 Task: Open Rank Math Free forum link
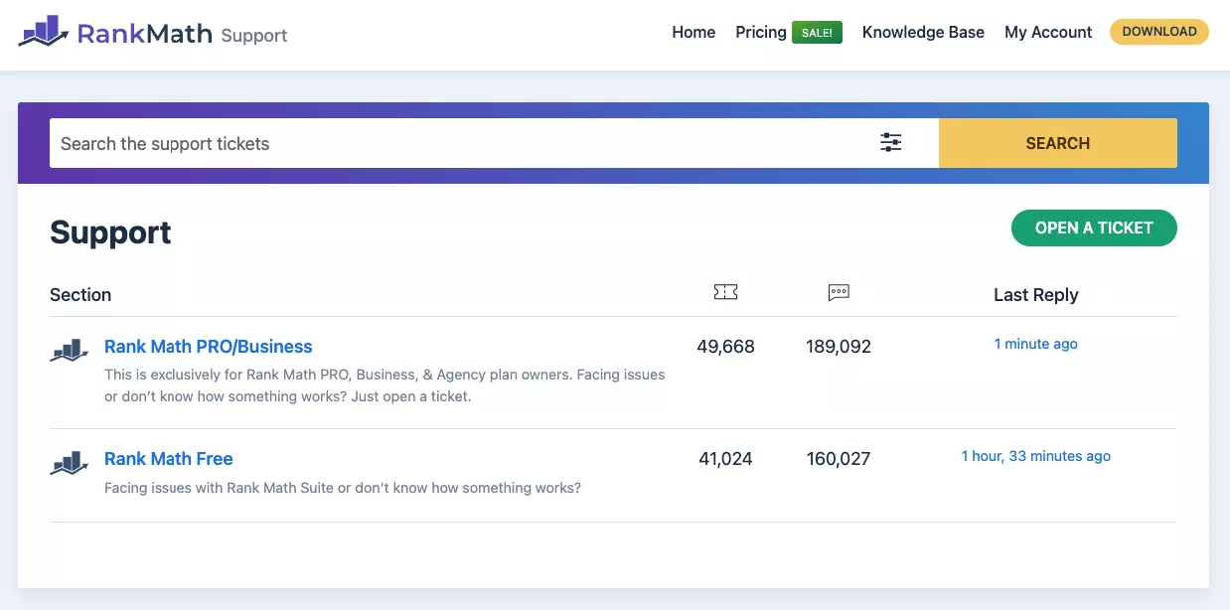coord(168,459)
